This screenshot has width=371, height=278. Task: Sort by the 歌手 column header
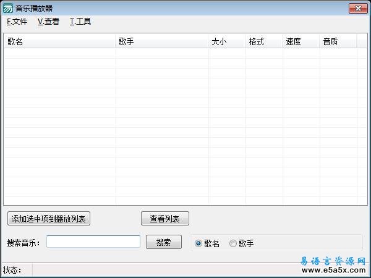coord(162,41)
